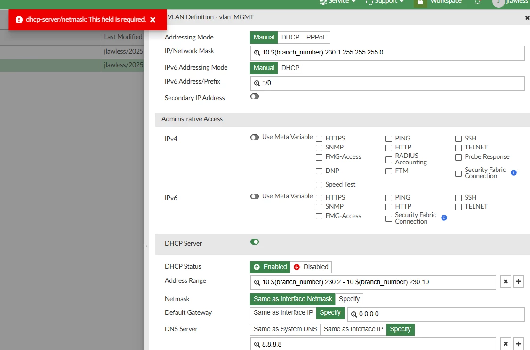
Task: Remove the 8.8.8.8 DNS server entry
Action: [506, 344]
